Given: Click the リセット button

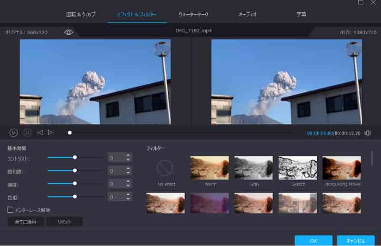Looking at the screenshot, I should click(x=64, y=222).
